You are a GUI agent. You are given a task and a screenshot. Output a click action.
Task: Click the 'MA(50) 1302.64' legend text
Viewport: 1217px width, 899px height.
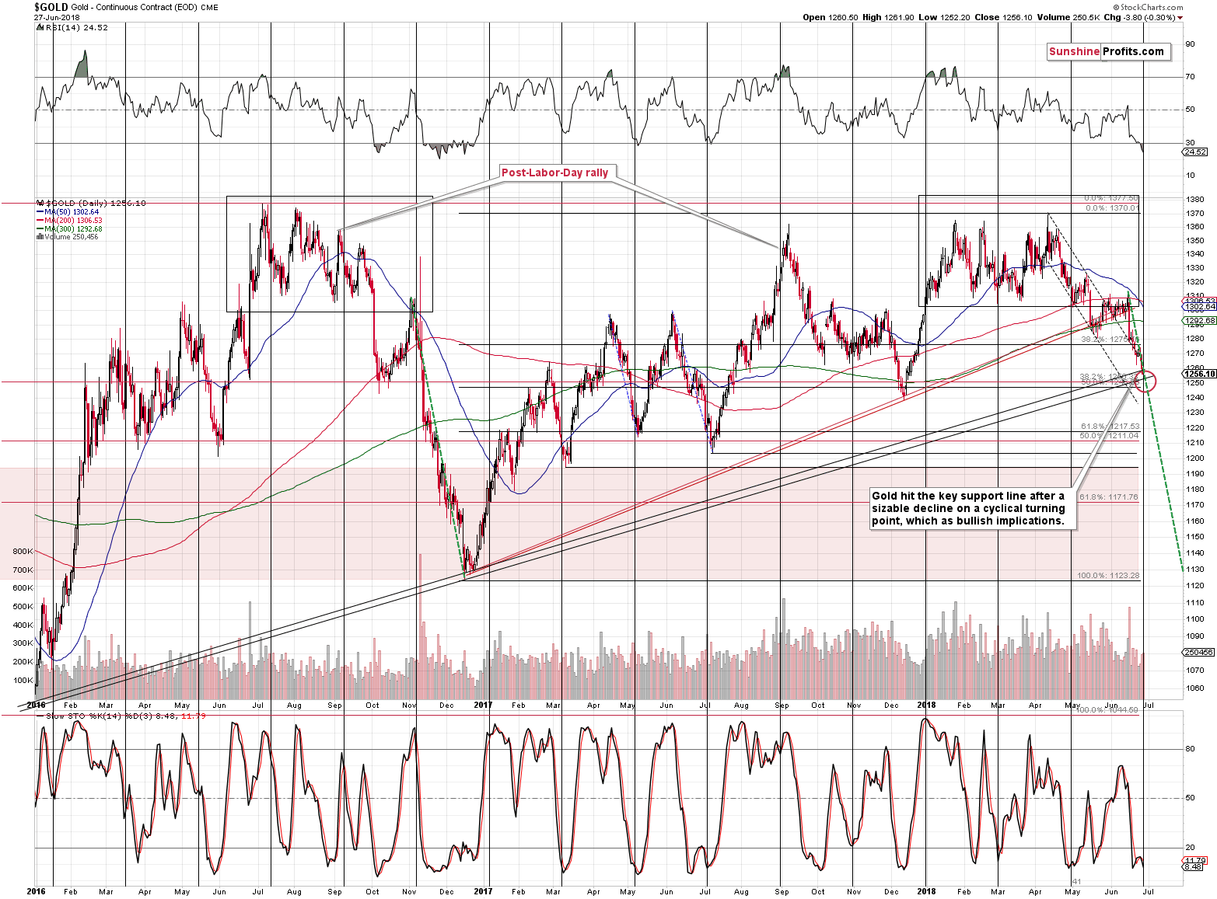click(x=72, y=211)
